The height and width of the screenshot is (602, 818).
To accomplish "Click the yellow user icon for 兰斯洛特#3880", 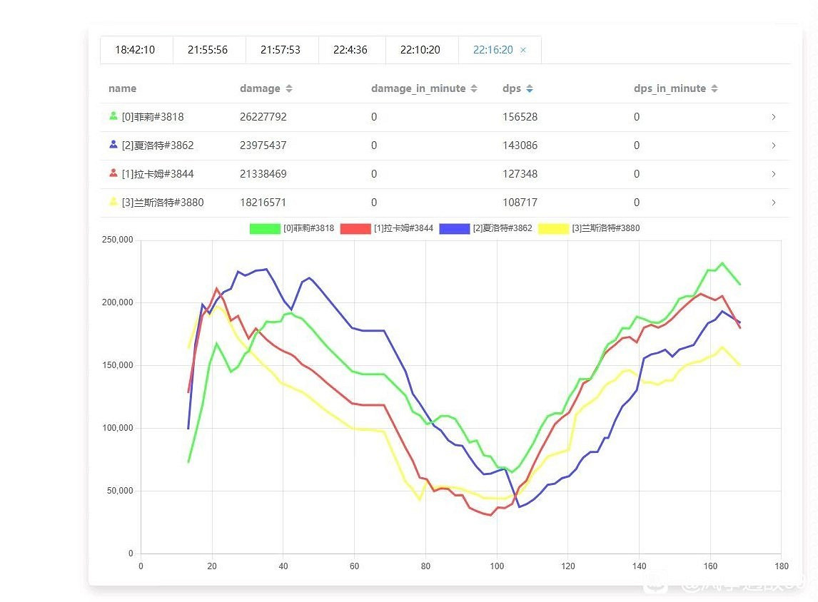I will tap(113, 201).
